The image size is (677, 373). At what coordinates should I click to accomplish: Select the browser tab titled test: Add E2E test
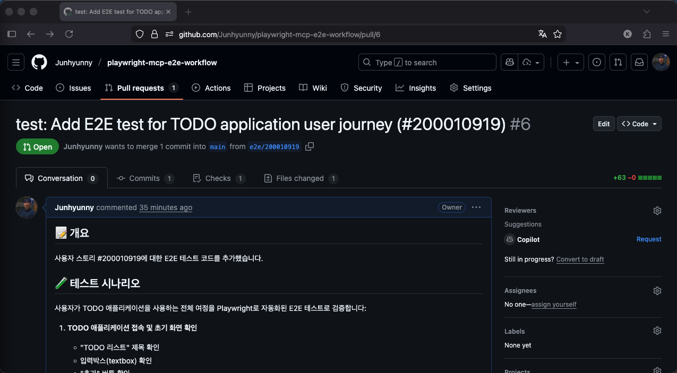click(x=118, y=12)
